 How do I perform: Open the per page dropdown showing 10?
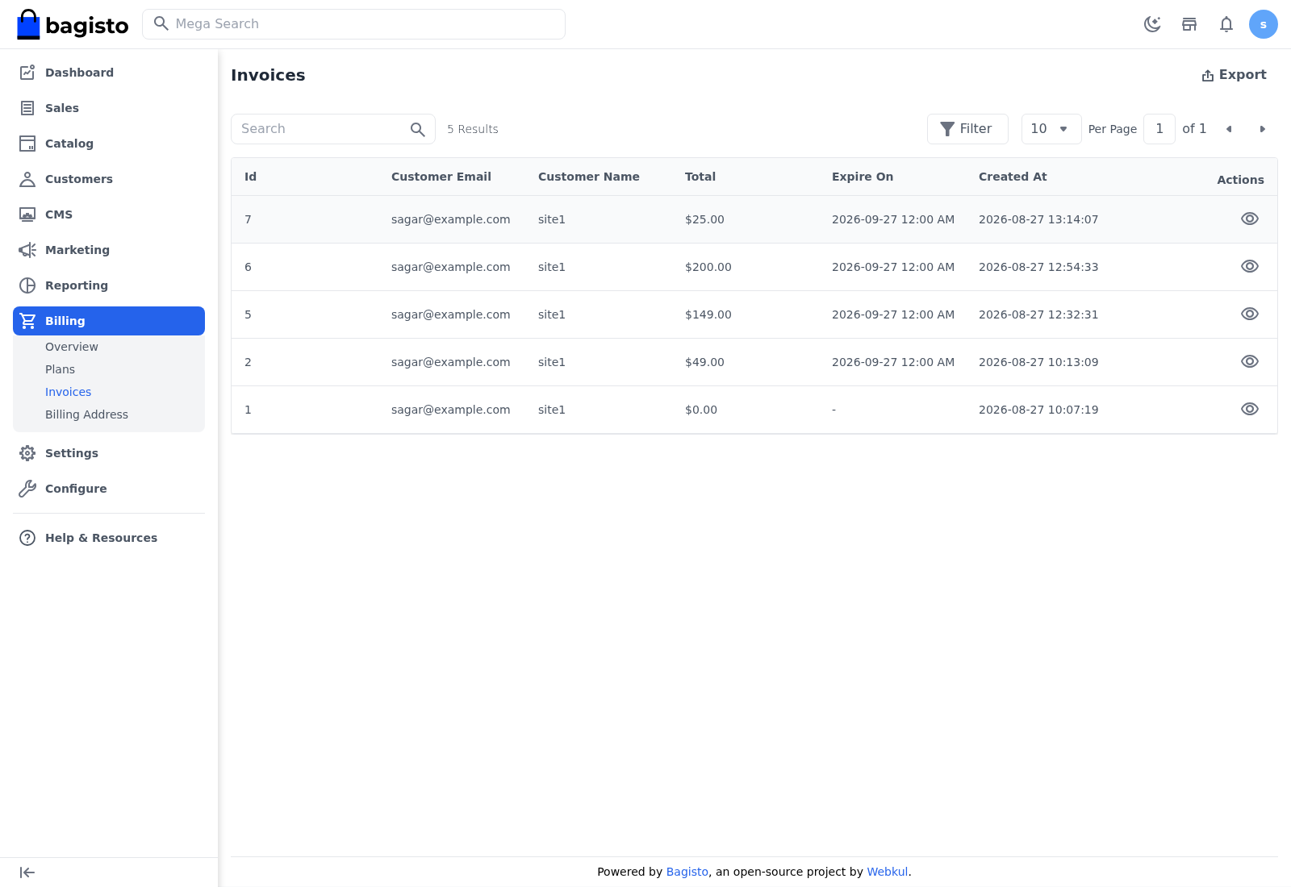(x=1051, y=129)
